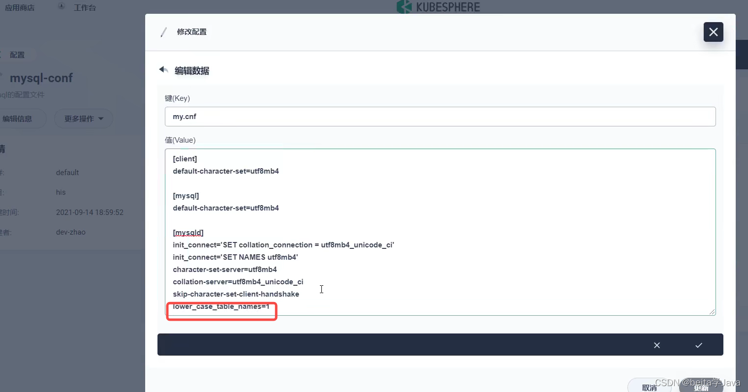Cancel data edit with the X icon in dark bar

[656, 345]
